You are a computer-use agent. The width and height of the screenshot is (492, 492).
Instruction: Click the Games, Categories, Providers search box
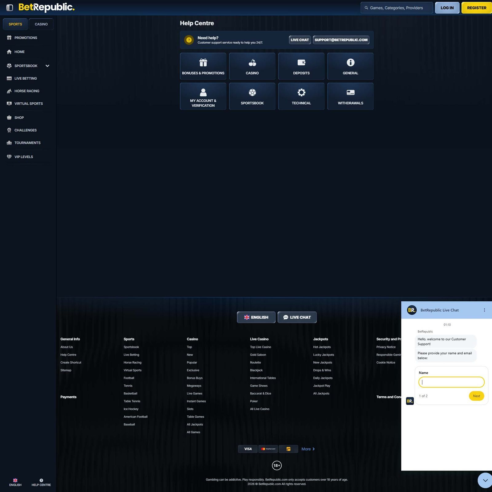point(397,8)
